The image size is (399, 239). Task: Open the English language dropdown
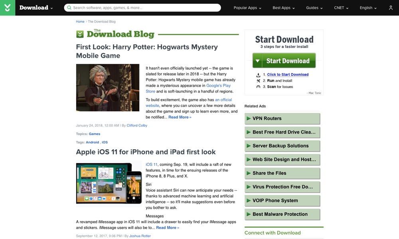click(x=368, y=8)
